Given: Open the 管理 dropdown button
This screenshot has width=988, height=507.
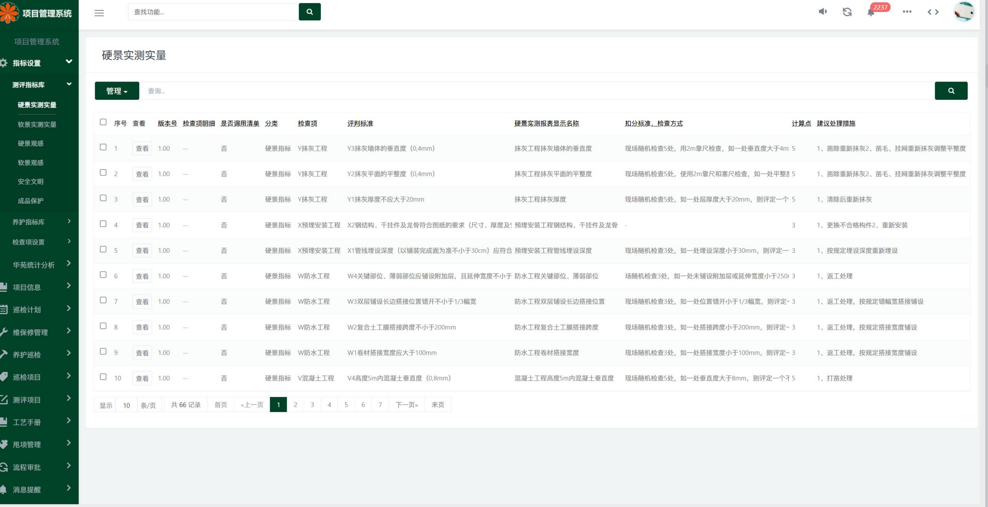Looking at the screenshot, I should tap(117, 91).
